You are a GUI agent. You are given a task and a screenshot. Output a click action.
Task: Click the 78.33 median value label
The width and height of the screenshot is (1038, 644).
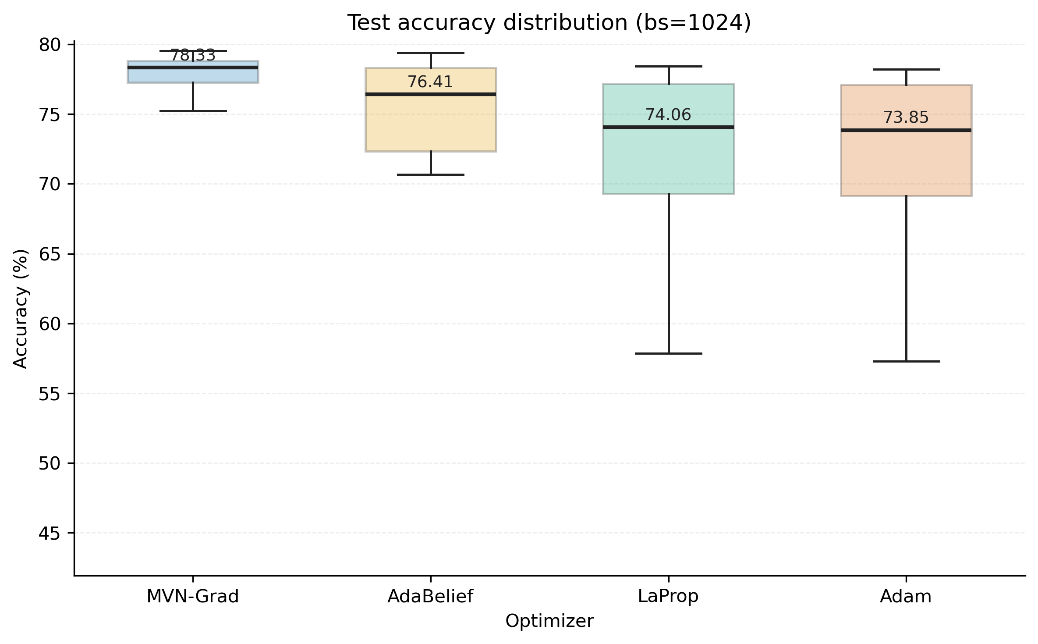tap(193, 56)
